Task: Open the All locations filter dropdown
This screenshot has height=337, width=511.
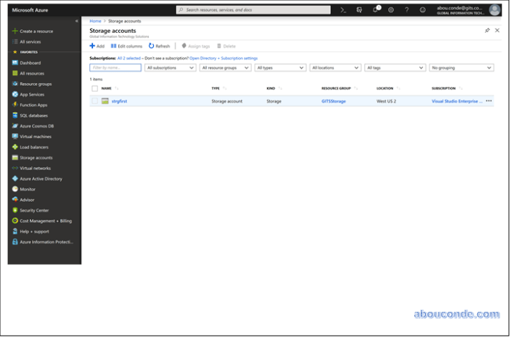Action: pos(335,67)
